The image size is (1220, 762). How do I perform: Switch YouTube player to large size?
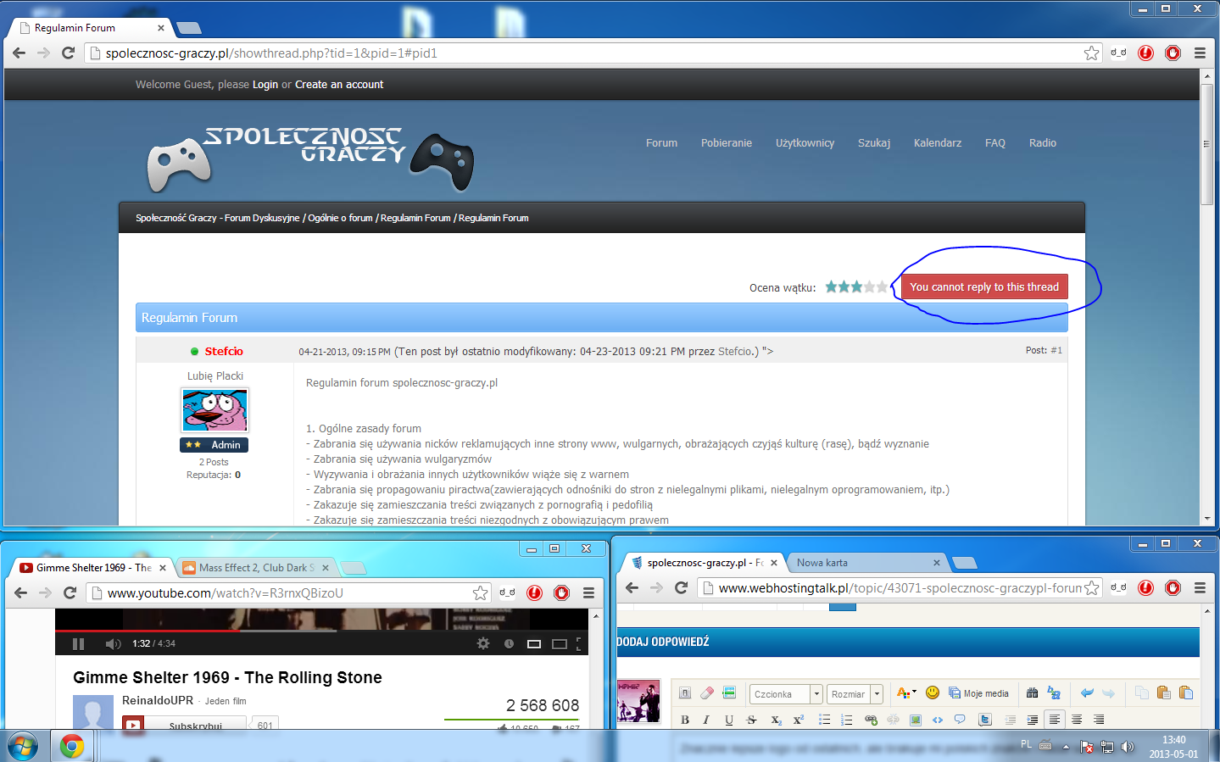(x=560, y=644)
